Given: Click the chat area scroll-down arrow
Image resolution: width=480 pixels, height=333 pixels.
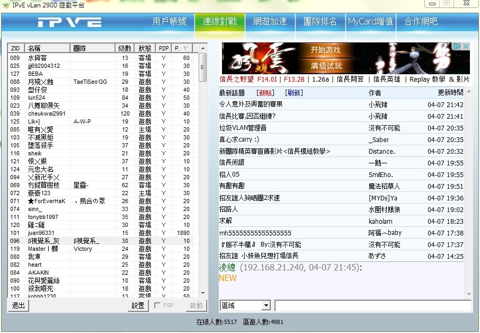Looking at the screenshot, I should (x=468, y=294).
